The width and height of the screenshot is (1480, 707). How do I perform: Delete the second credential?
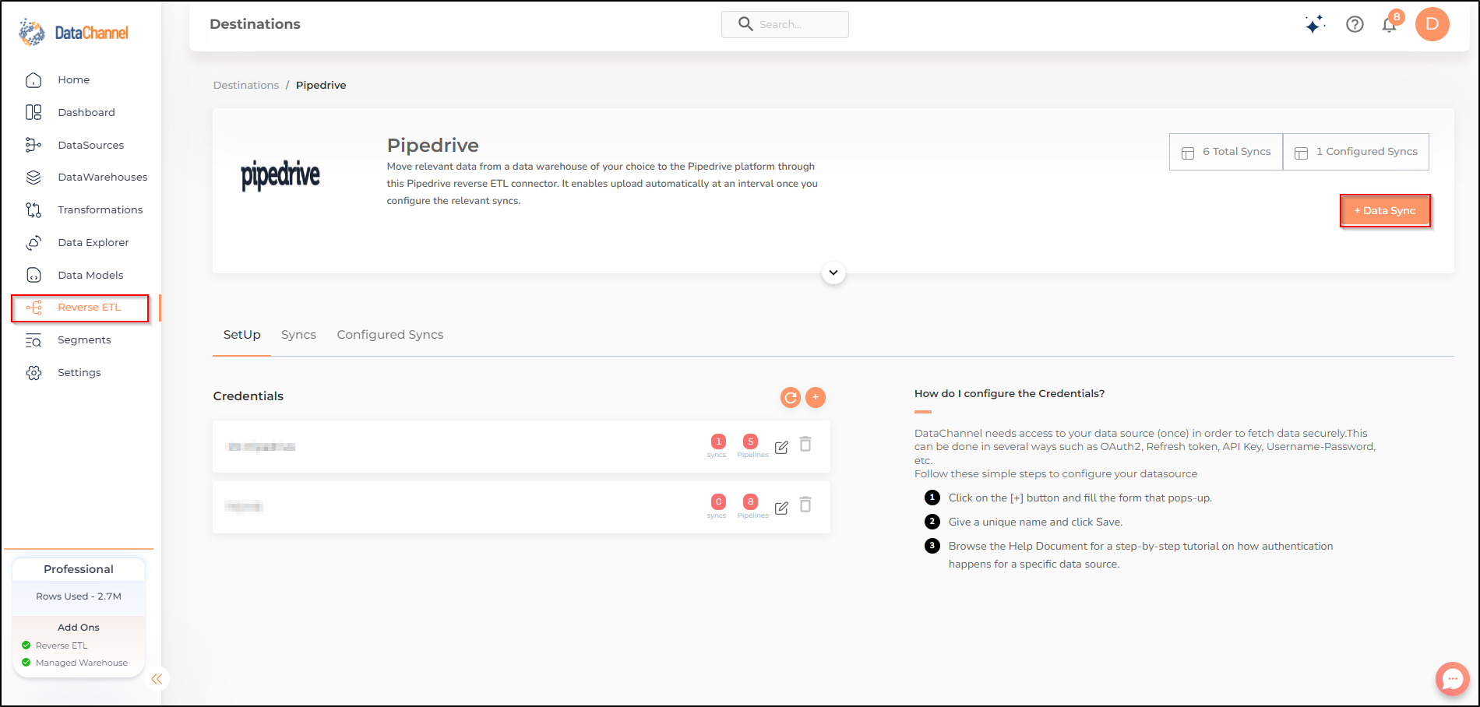click(x=805, y=505)
